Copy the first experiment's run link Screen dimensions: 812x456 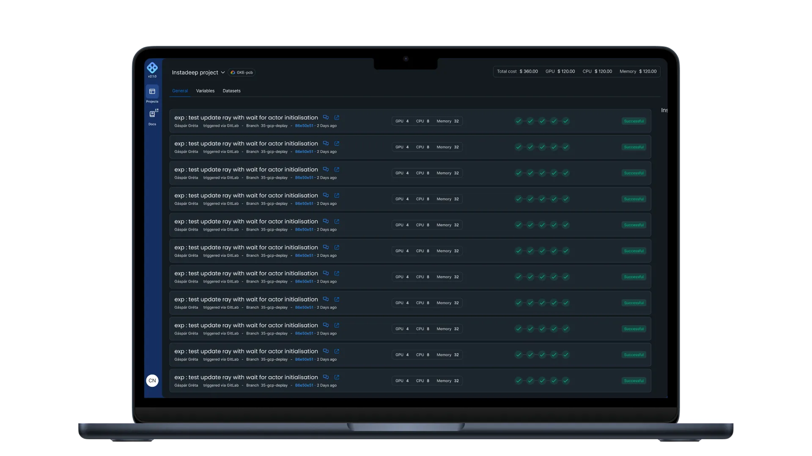click(x=326, y=118)
